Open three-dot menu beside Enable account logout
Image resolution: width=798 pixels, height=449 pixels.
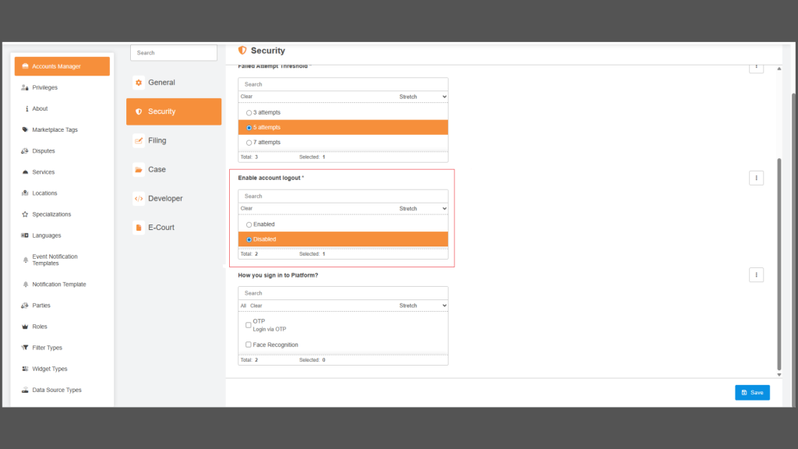click(x=755, y=179)
